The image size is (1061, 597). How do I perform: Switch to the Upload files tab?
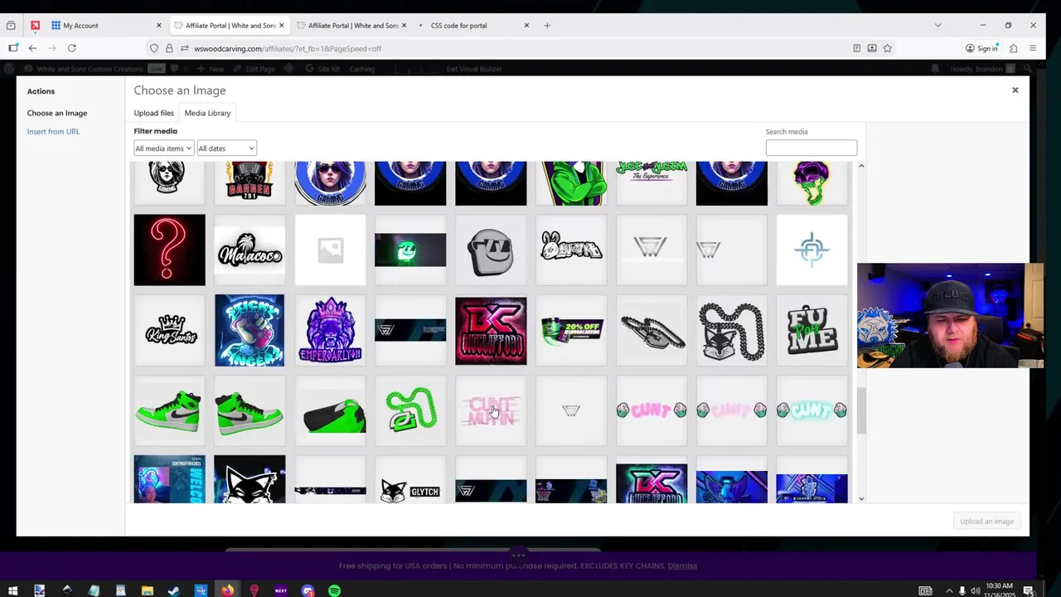click(154, 113)
